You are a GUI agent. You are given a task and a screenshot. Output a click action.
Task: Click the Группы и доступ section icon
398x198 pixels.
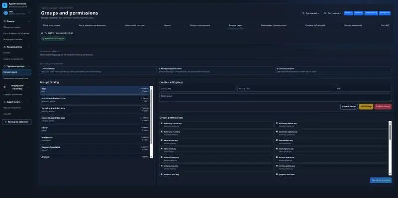[x=4, y=66]
